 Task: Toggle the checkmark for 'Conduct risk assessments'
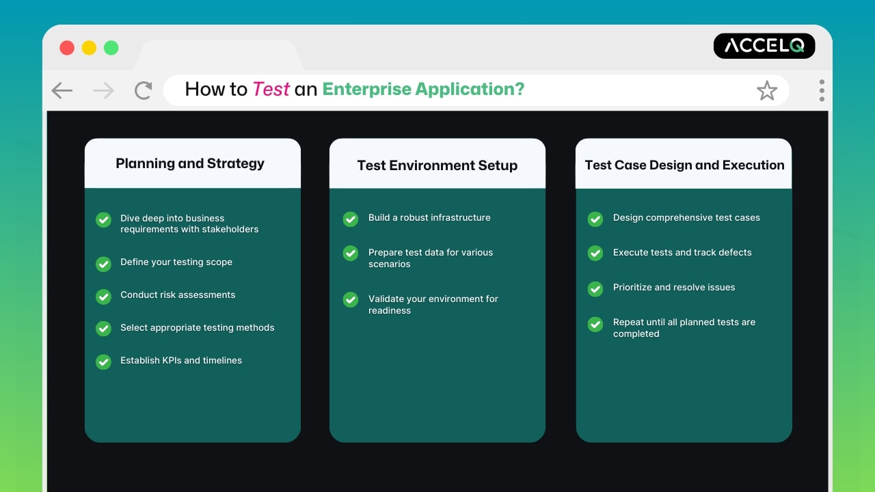pyautogui.click(x=103, y=297)
